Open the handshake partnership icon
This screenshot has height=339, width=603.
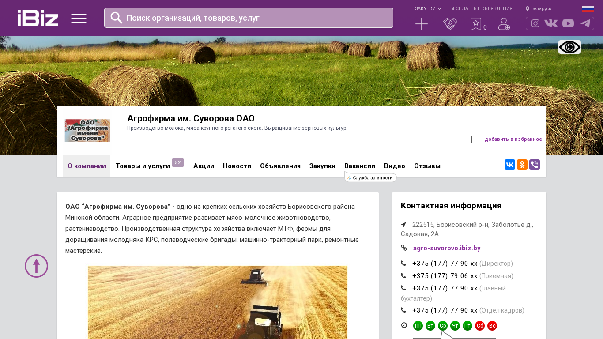click(x=450, y=24)
